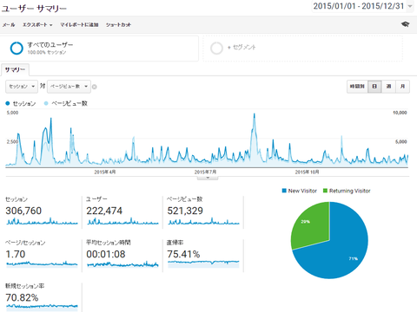The height and width of the screenshot is (312, 417).
Task: Click the 2015年10月 axis label
Action: coord(307,172)
